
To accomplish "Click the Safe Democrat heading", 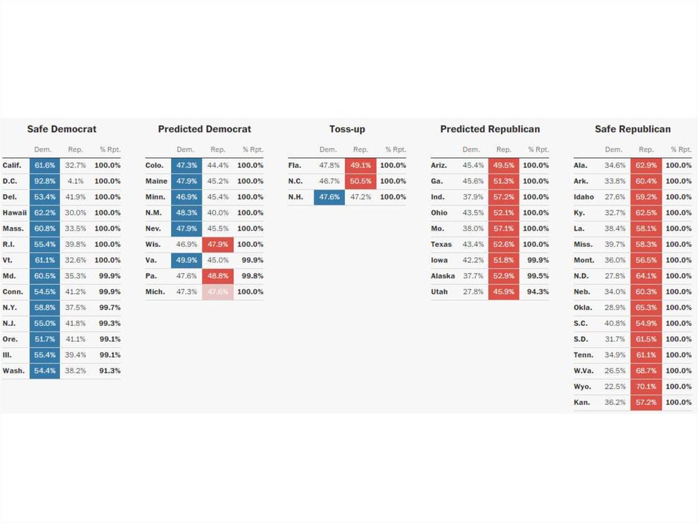I will (61, 129).
